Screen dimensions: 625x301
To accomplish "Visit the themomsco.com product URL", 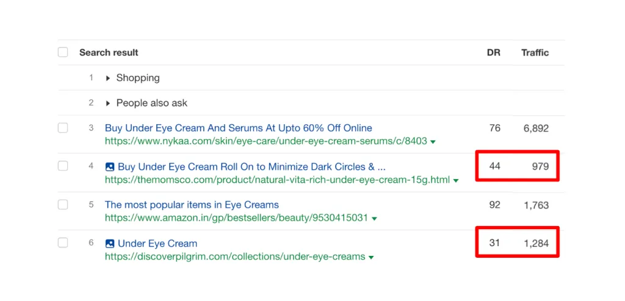I will [x=277, y=180].
